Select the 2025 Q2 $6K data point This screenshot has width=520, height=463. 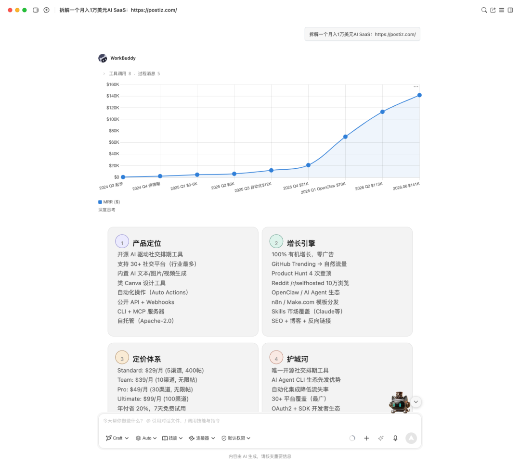pos(234,174)
